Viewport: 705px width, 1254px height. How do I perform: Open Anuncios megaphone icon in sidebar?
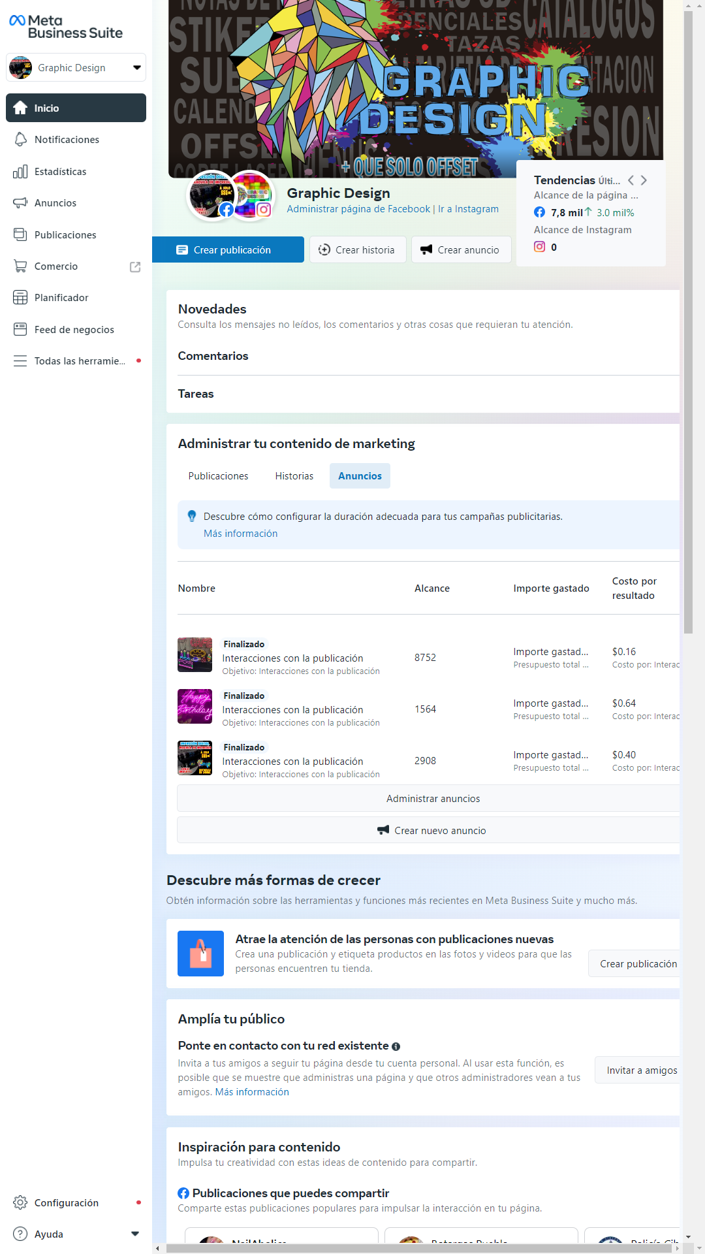pyautogui.click(x=20, y=202)
